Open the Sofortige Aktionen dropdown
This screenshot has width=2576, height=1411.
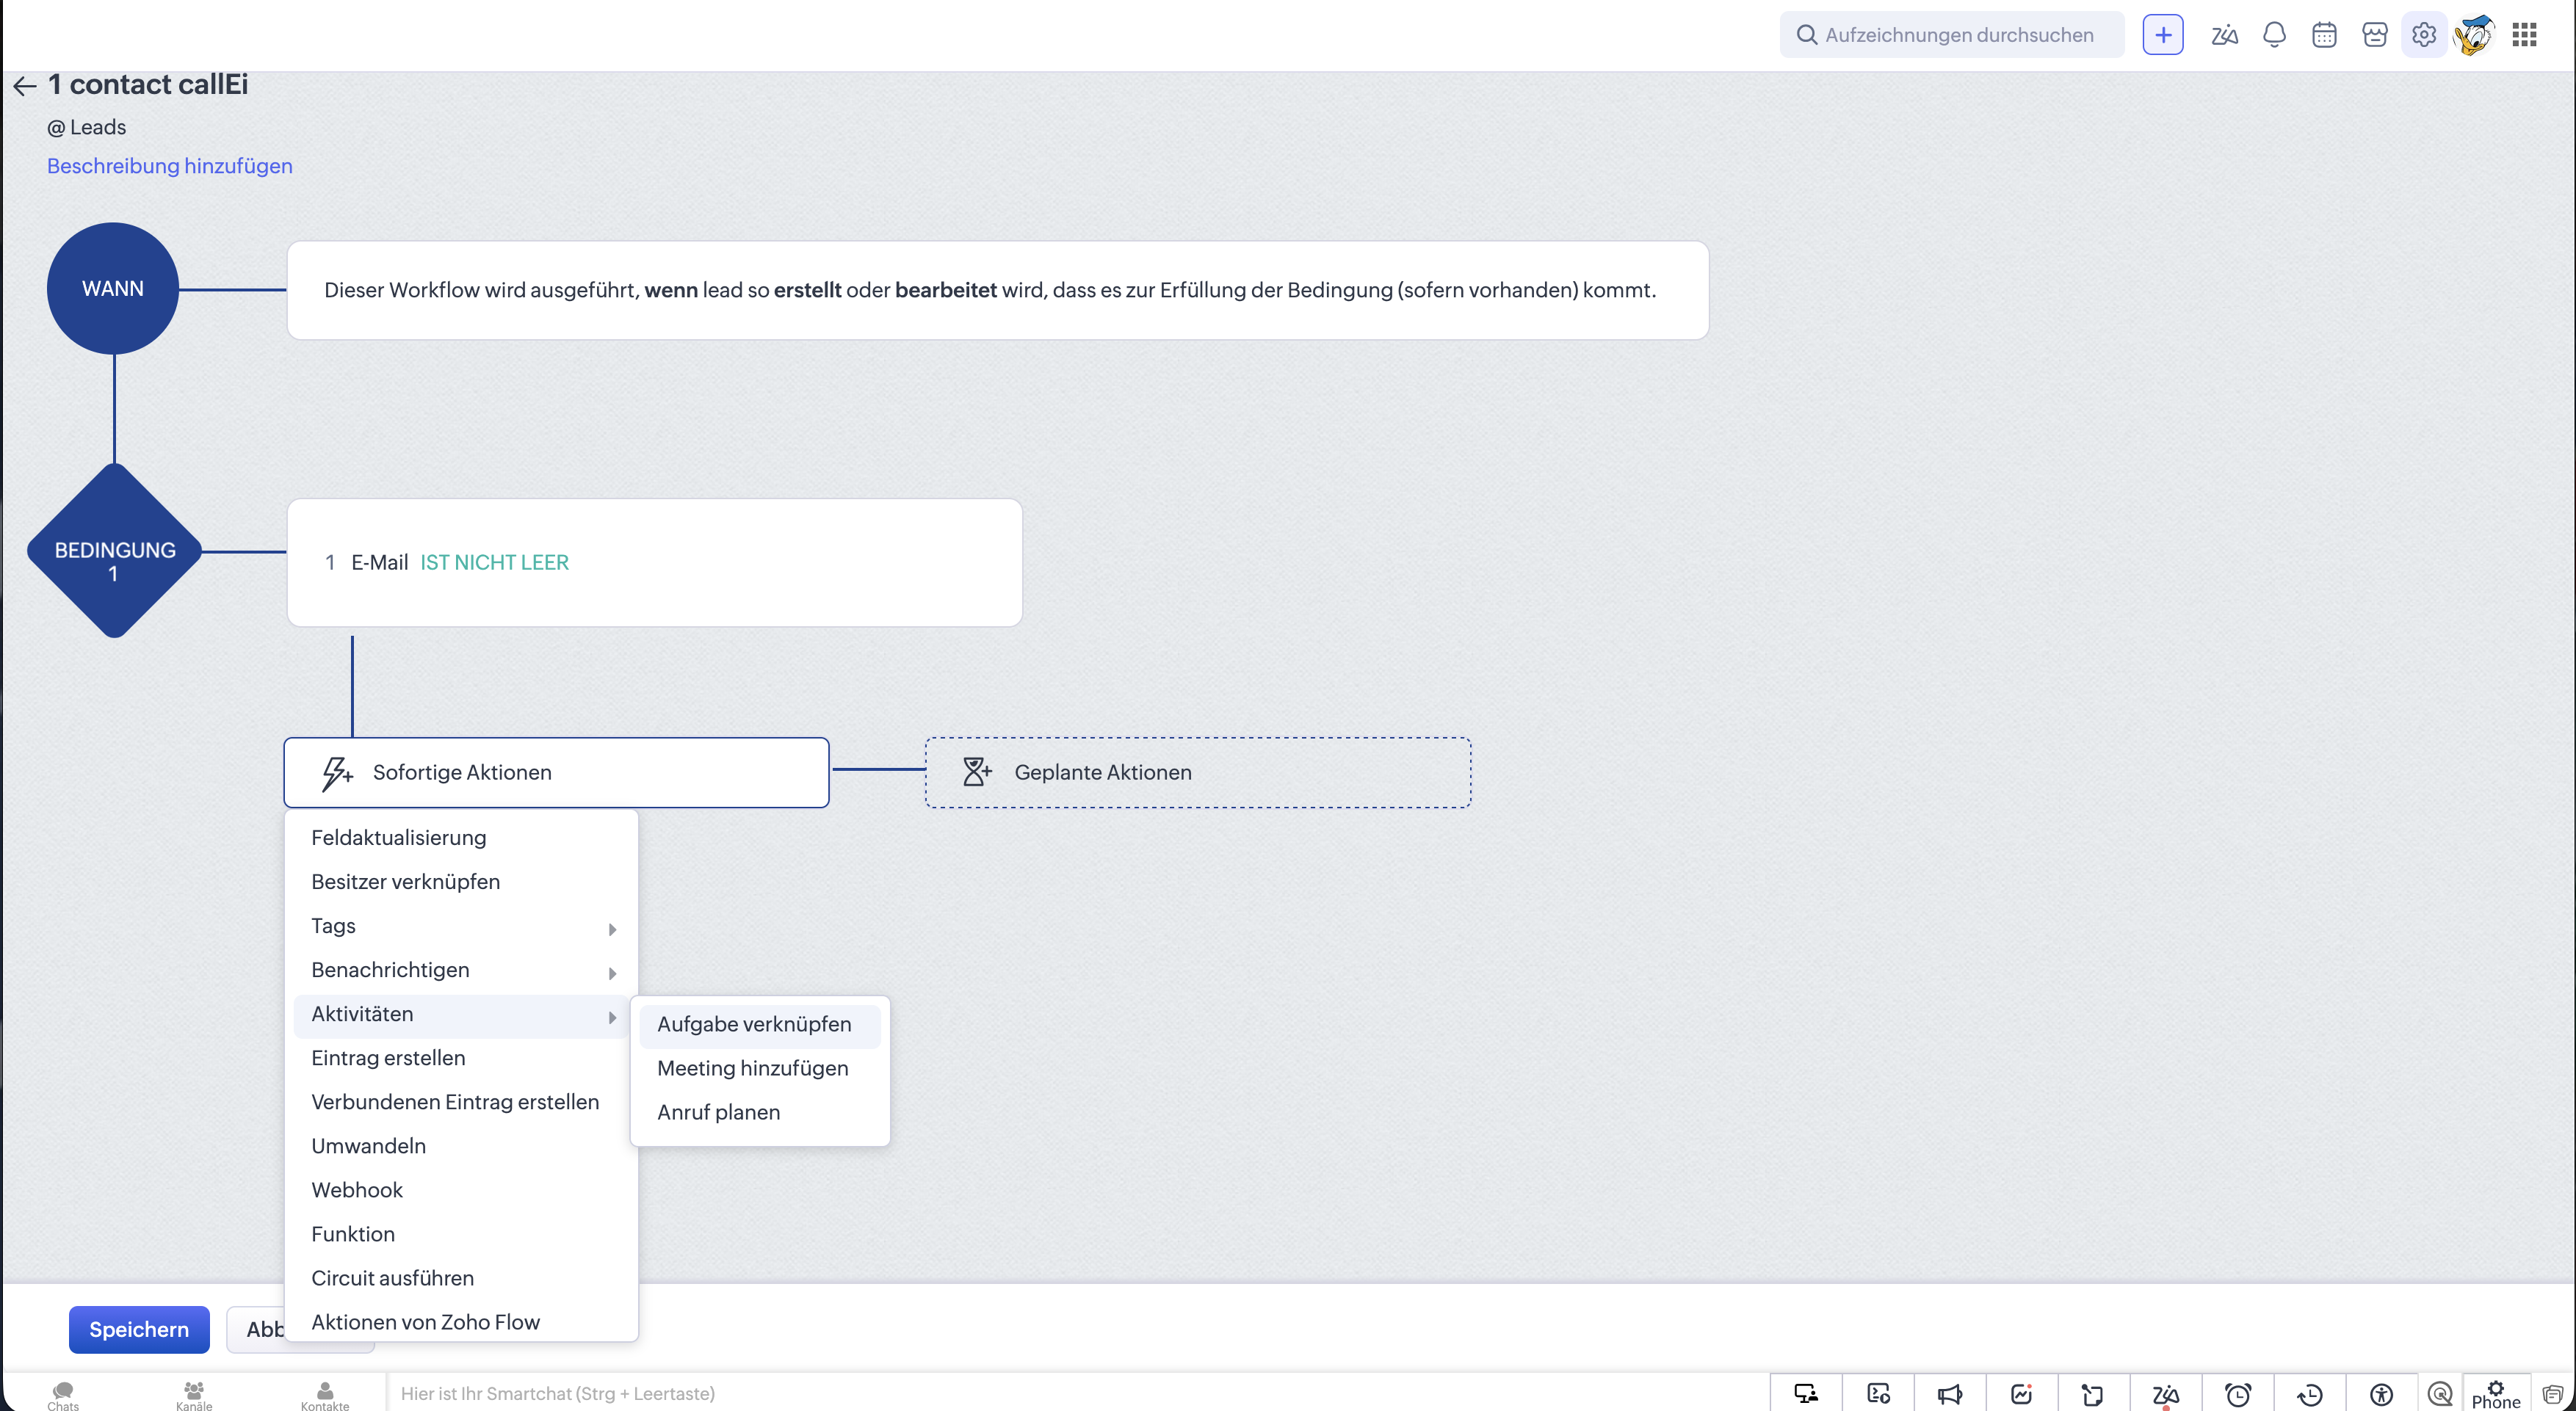click(556, 772)
